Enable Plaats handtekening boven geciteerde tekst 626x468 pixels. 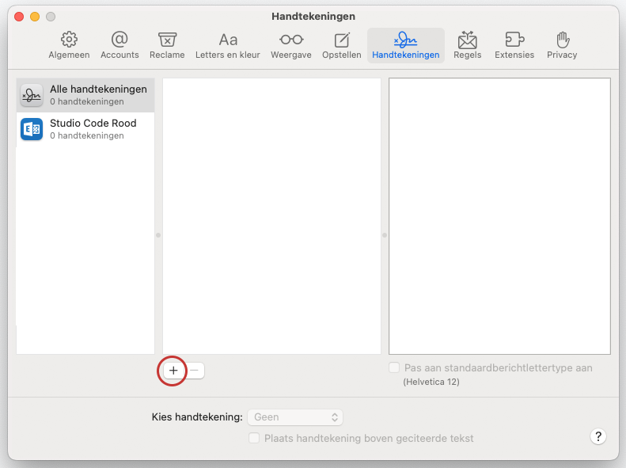tap(254, 438)
